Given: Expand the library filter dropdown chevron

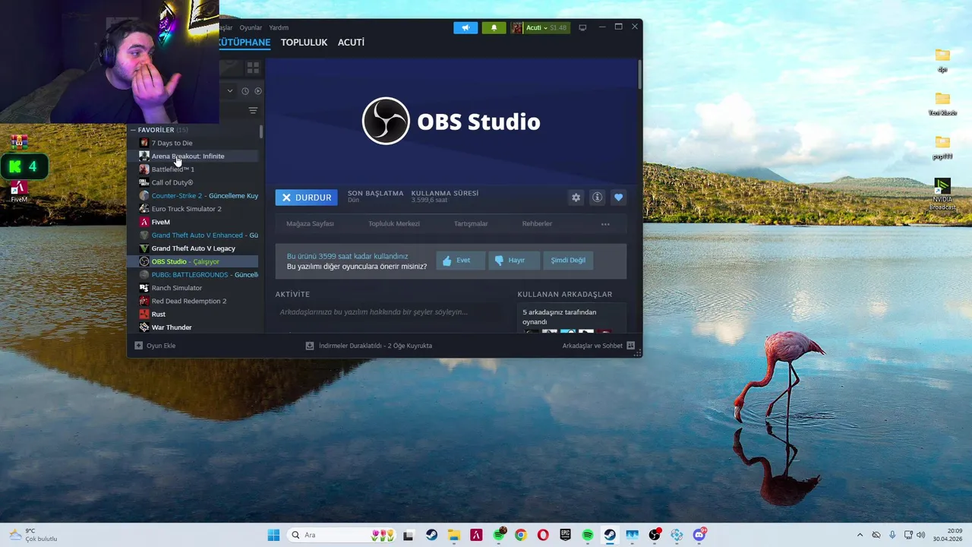Looking at the screenshot, I should pyautogui.click(x=230, y=91).
